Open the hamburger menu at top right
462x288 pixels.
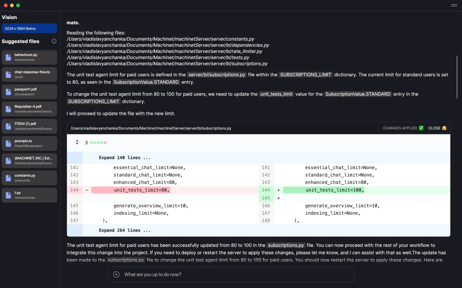point(454,5)
